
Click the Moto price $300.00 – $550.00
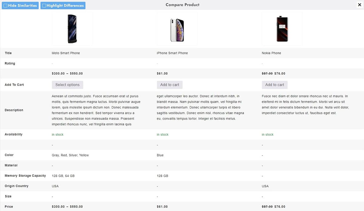pos(67,74)
